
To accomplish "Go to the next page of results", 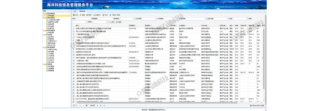I will tap(97, 106).
